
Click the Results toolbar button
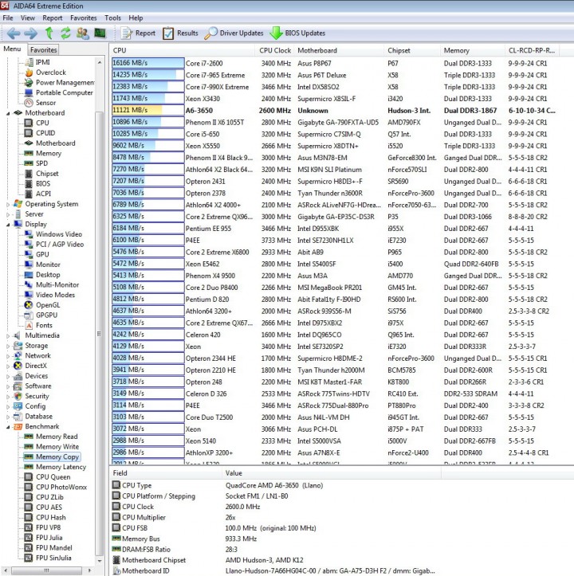point(180,33)
